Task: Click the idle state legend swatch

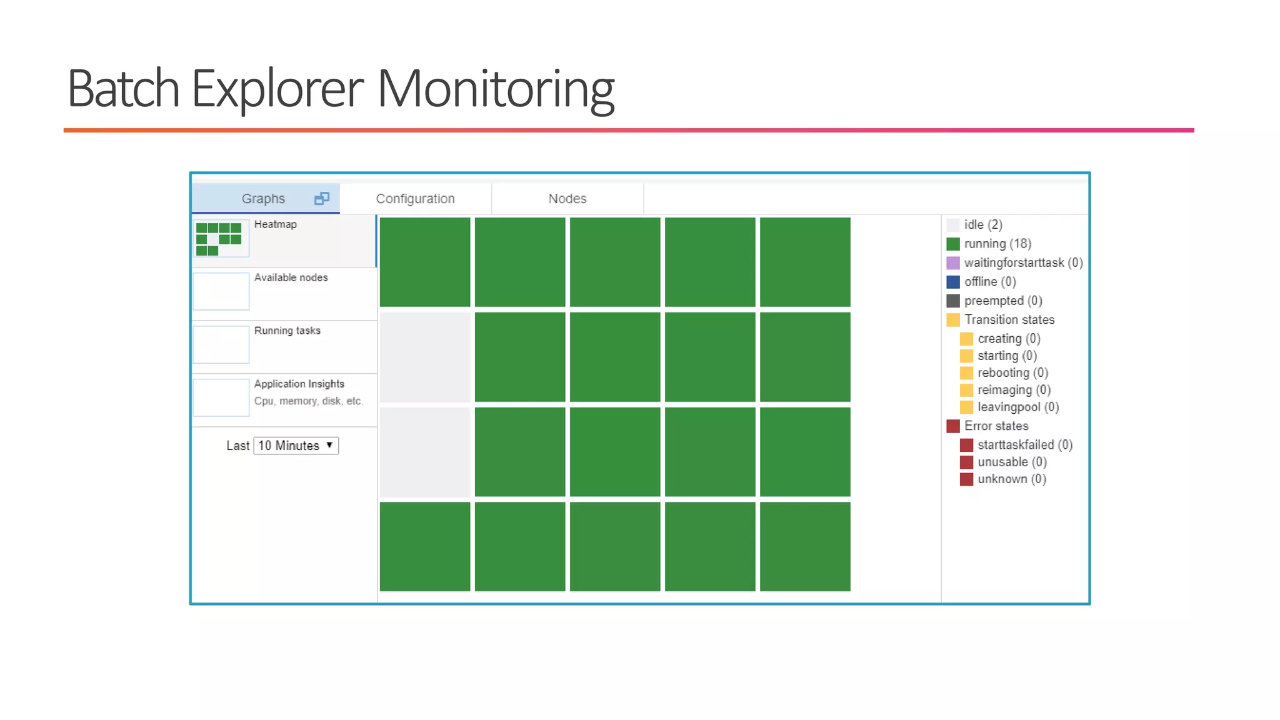Action: (953, 225)
